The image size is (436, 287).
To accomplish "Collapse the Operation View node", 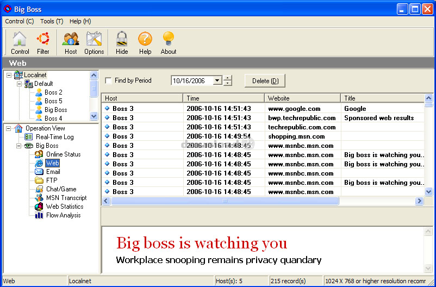I will (9, 128).
